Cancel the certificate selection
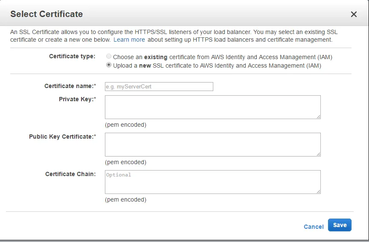Image resolution: width=369 pixels, height=242 pixels. point(314,227)
